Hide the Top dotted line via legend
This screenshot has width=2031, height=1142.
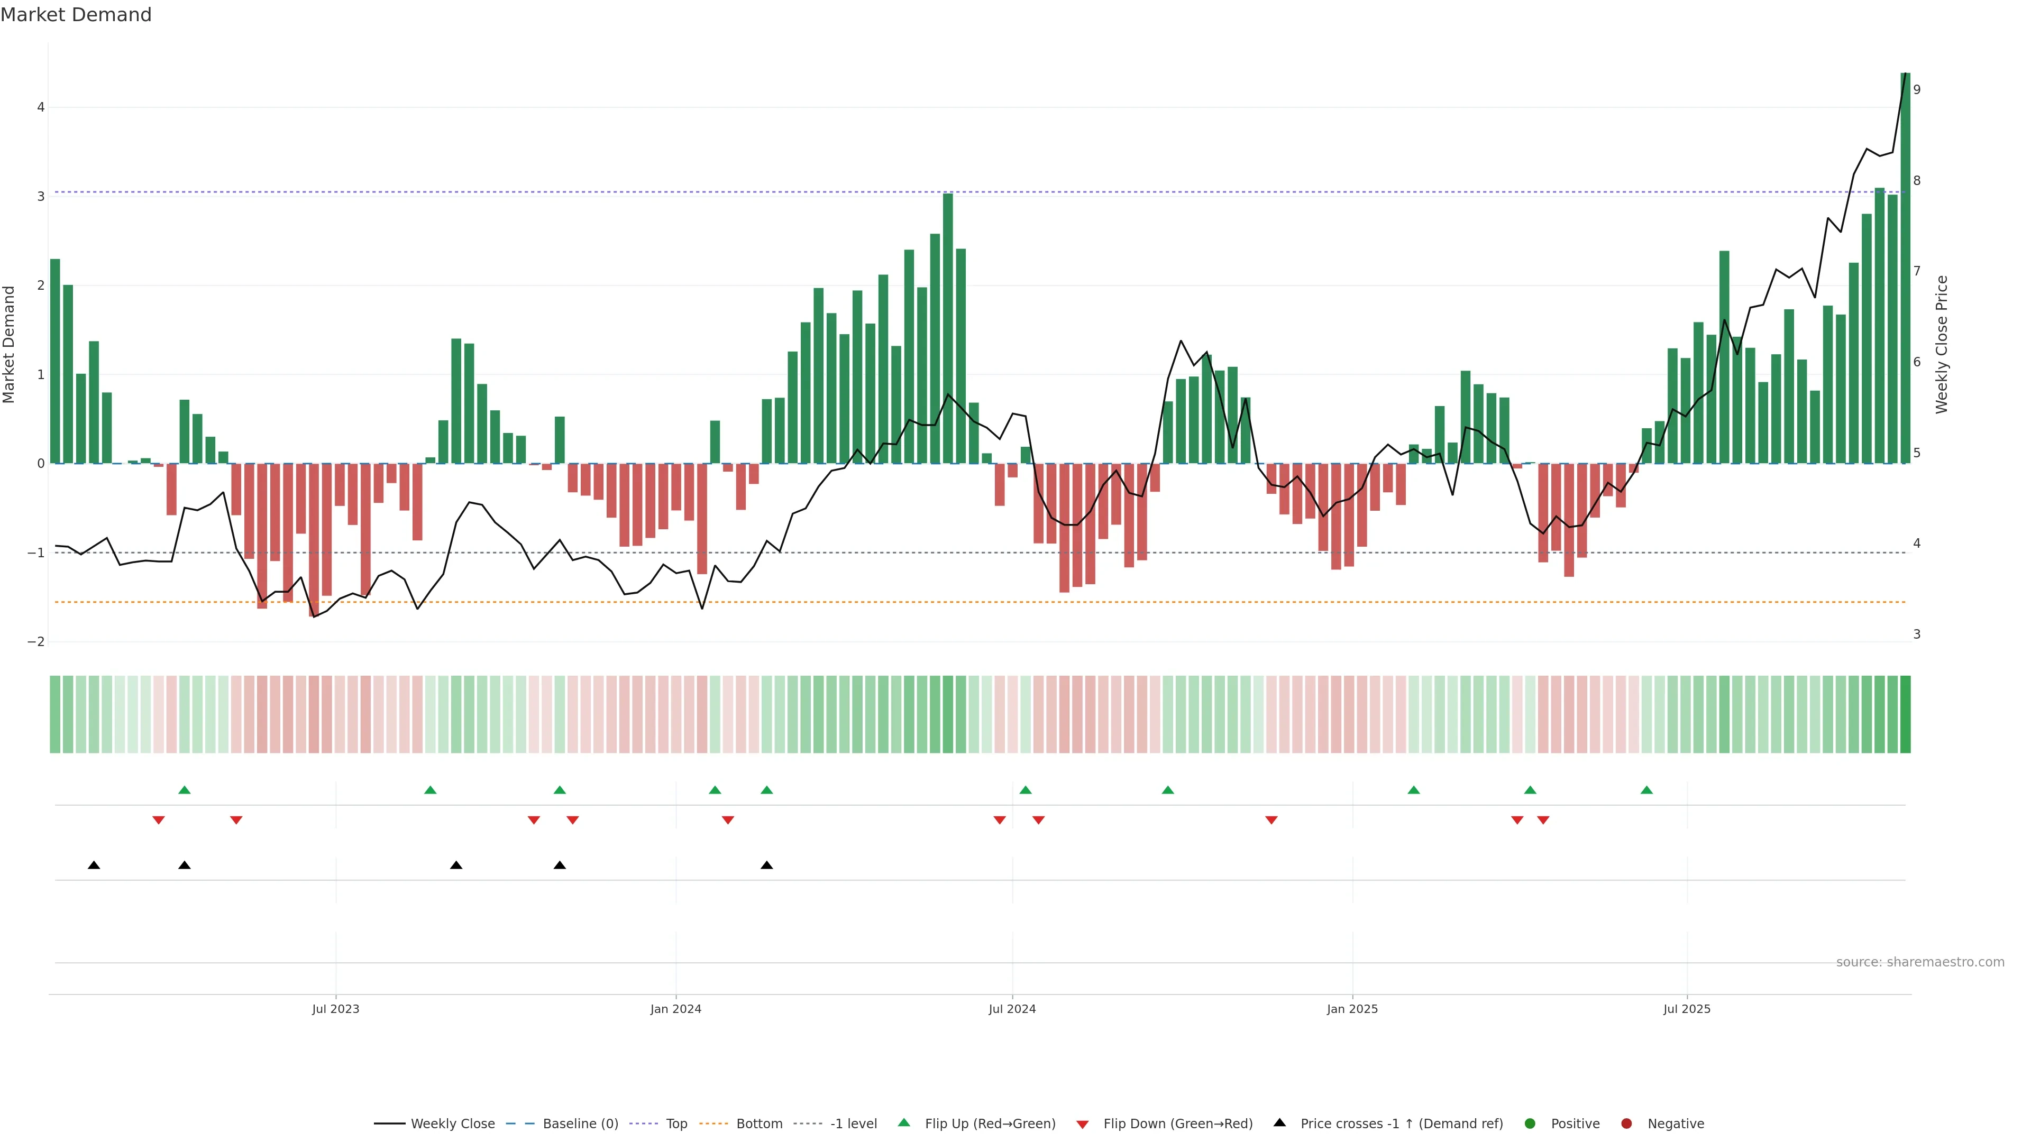click(676, 1124)
